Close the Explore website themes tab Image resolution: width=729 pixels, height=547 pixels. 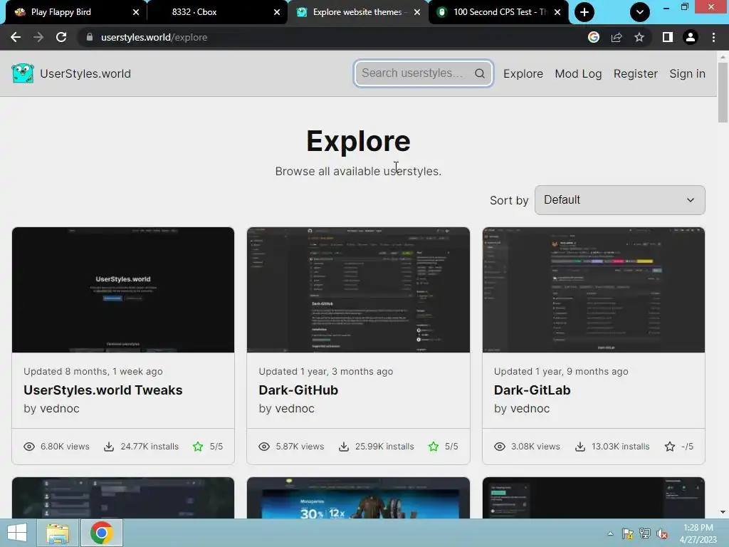pyautogui.click(x=417, y=12)
